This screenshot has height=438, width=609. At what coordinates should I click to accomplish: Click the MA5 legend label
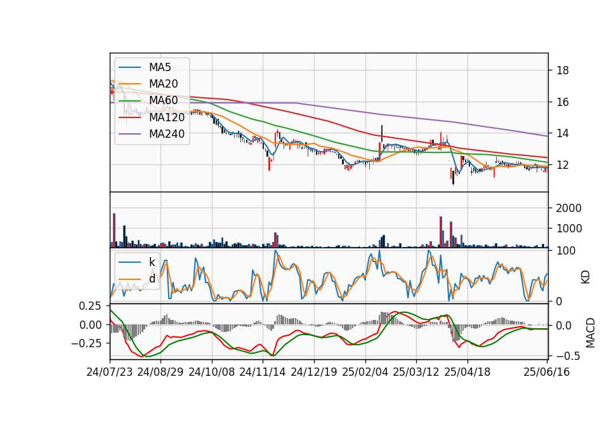160,67
